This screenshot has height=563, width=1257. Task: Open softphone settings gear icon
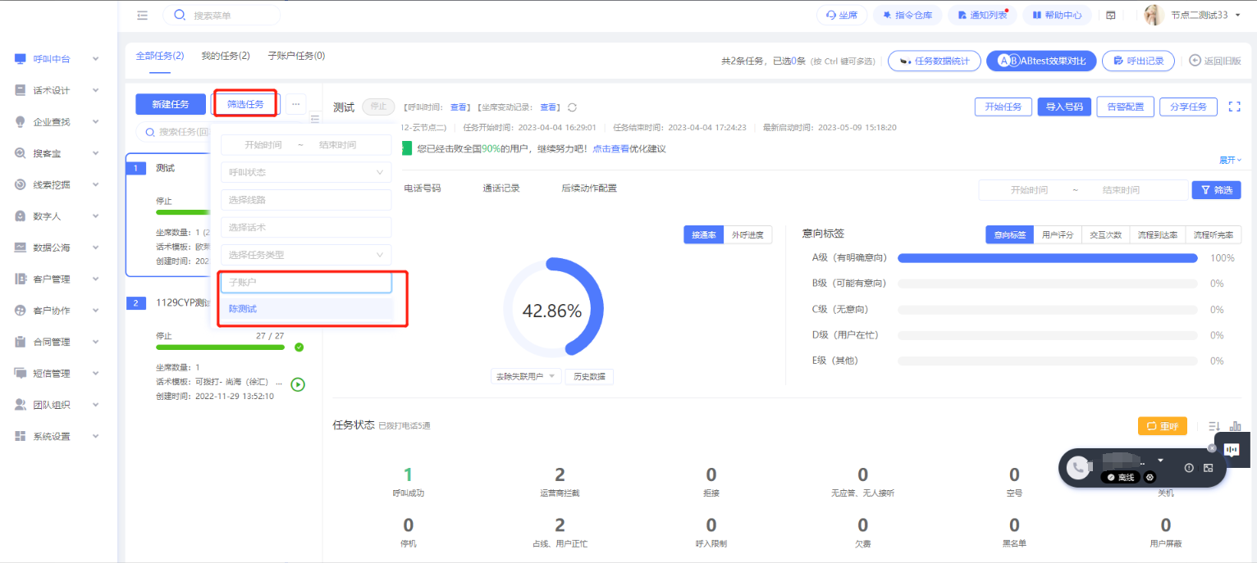tap(1150, 477)
